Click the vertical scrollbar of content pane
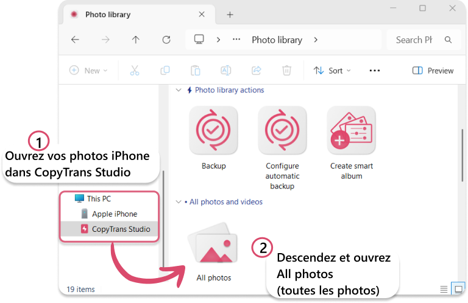 (x=463, y=156)
